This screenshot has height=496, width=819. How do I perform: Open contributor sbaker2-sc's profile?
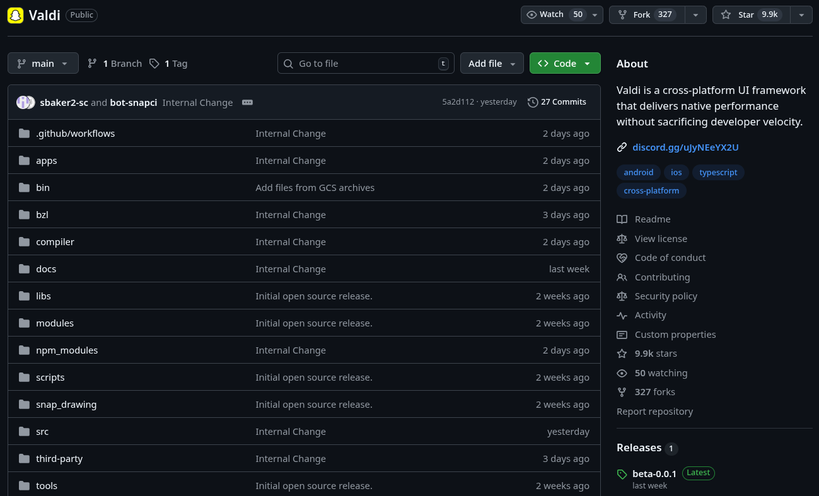[65, 102]
